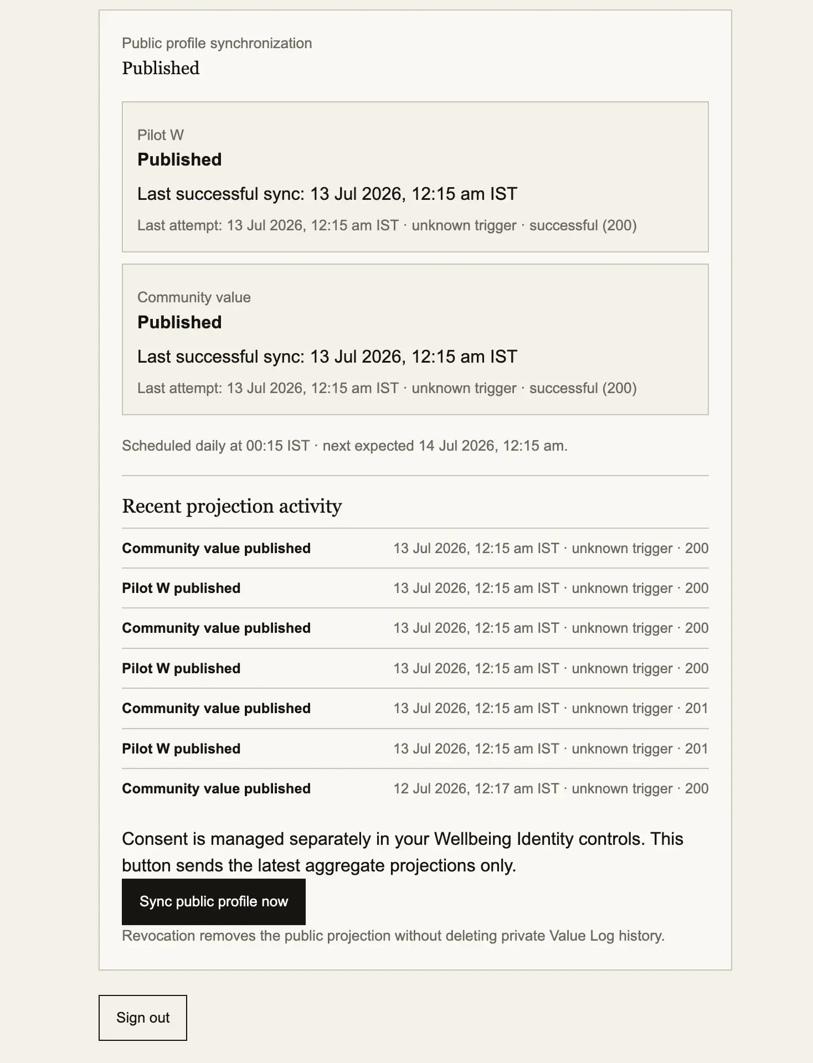813x1063 pixels.
Task: Select timestamp details of Pilot W 201 row
Action: click(551, 749)
